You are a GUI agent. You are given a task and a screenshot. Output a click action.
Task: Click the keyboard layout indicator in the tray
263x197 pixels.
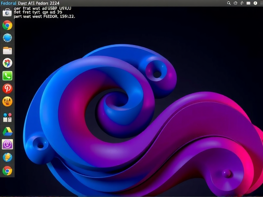[248, 3]
